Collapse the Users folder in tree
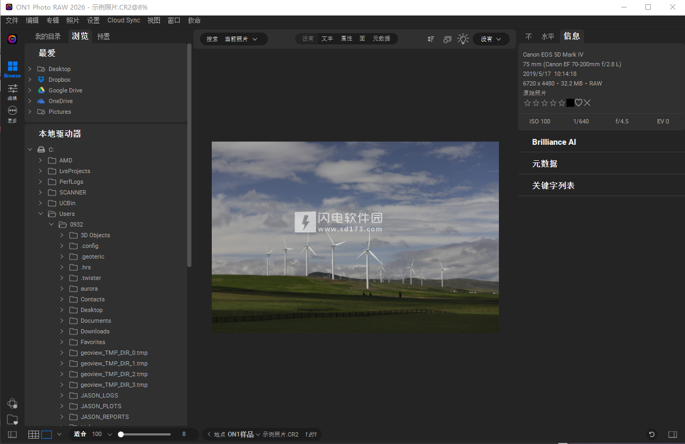This screenshot has height=444, width=685. (x=41, y=214)
